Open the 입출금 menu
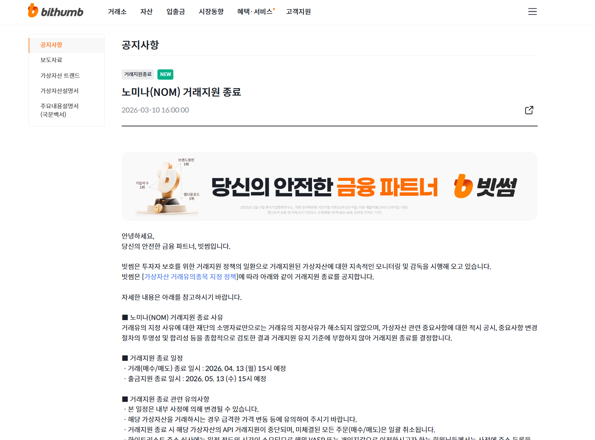 (176, 12)
